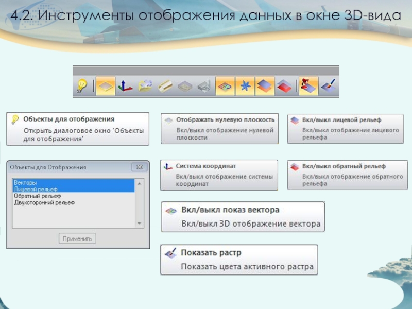Click the 'Вкл/выкл лицевой рельеф' tooltip title
This screenshot has width=412, height=309.
[341, 120]
